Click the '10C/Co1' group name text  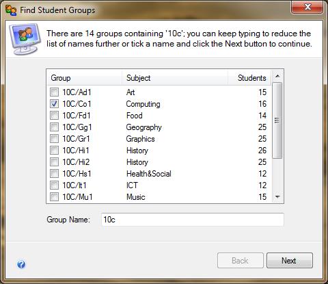click(x=77, y=104)
